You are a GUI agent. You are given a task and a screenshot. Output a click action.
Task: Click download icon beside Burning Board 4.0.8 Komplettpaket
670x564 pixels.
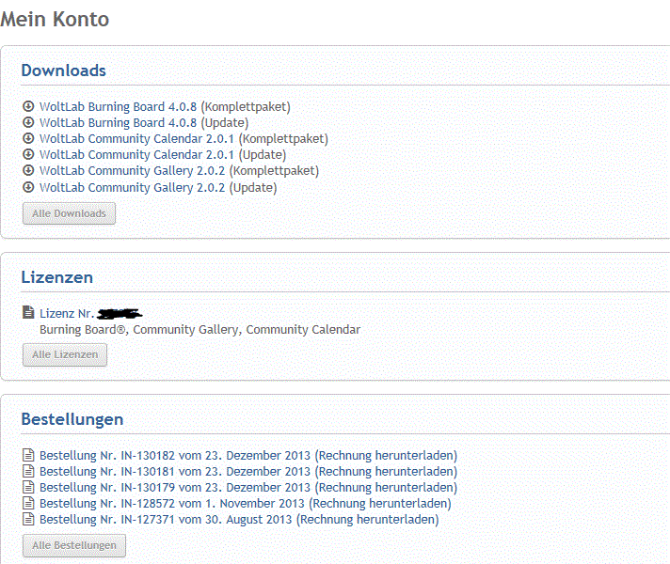coord(28,106)
